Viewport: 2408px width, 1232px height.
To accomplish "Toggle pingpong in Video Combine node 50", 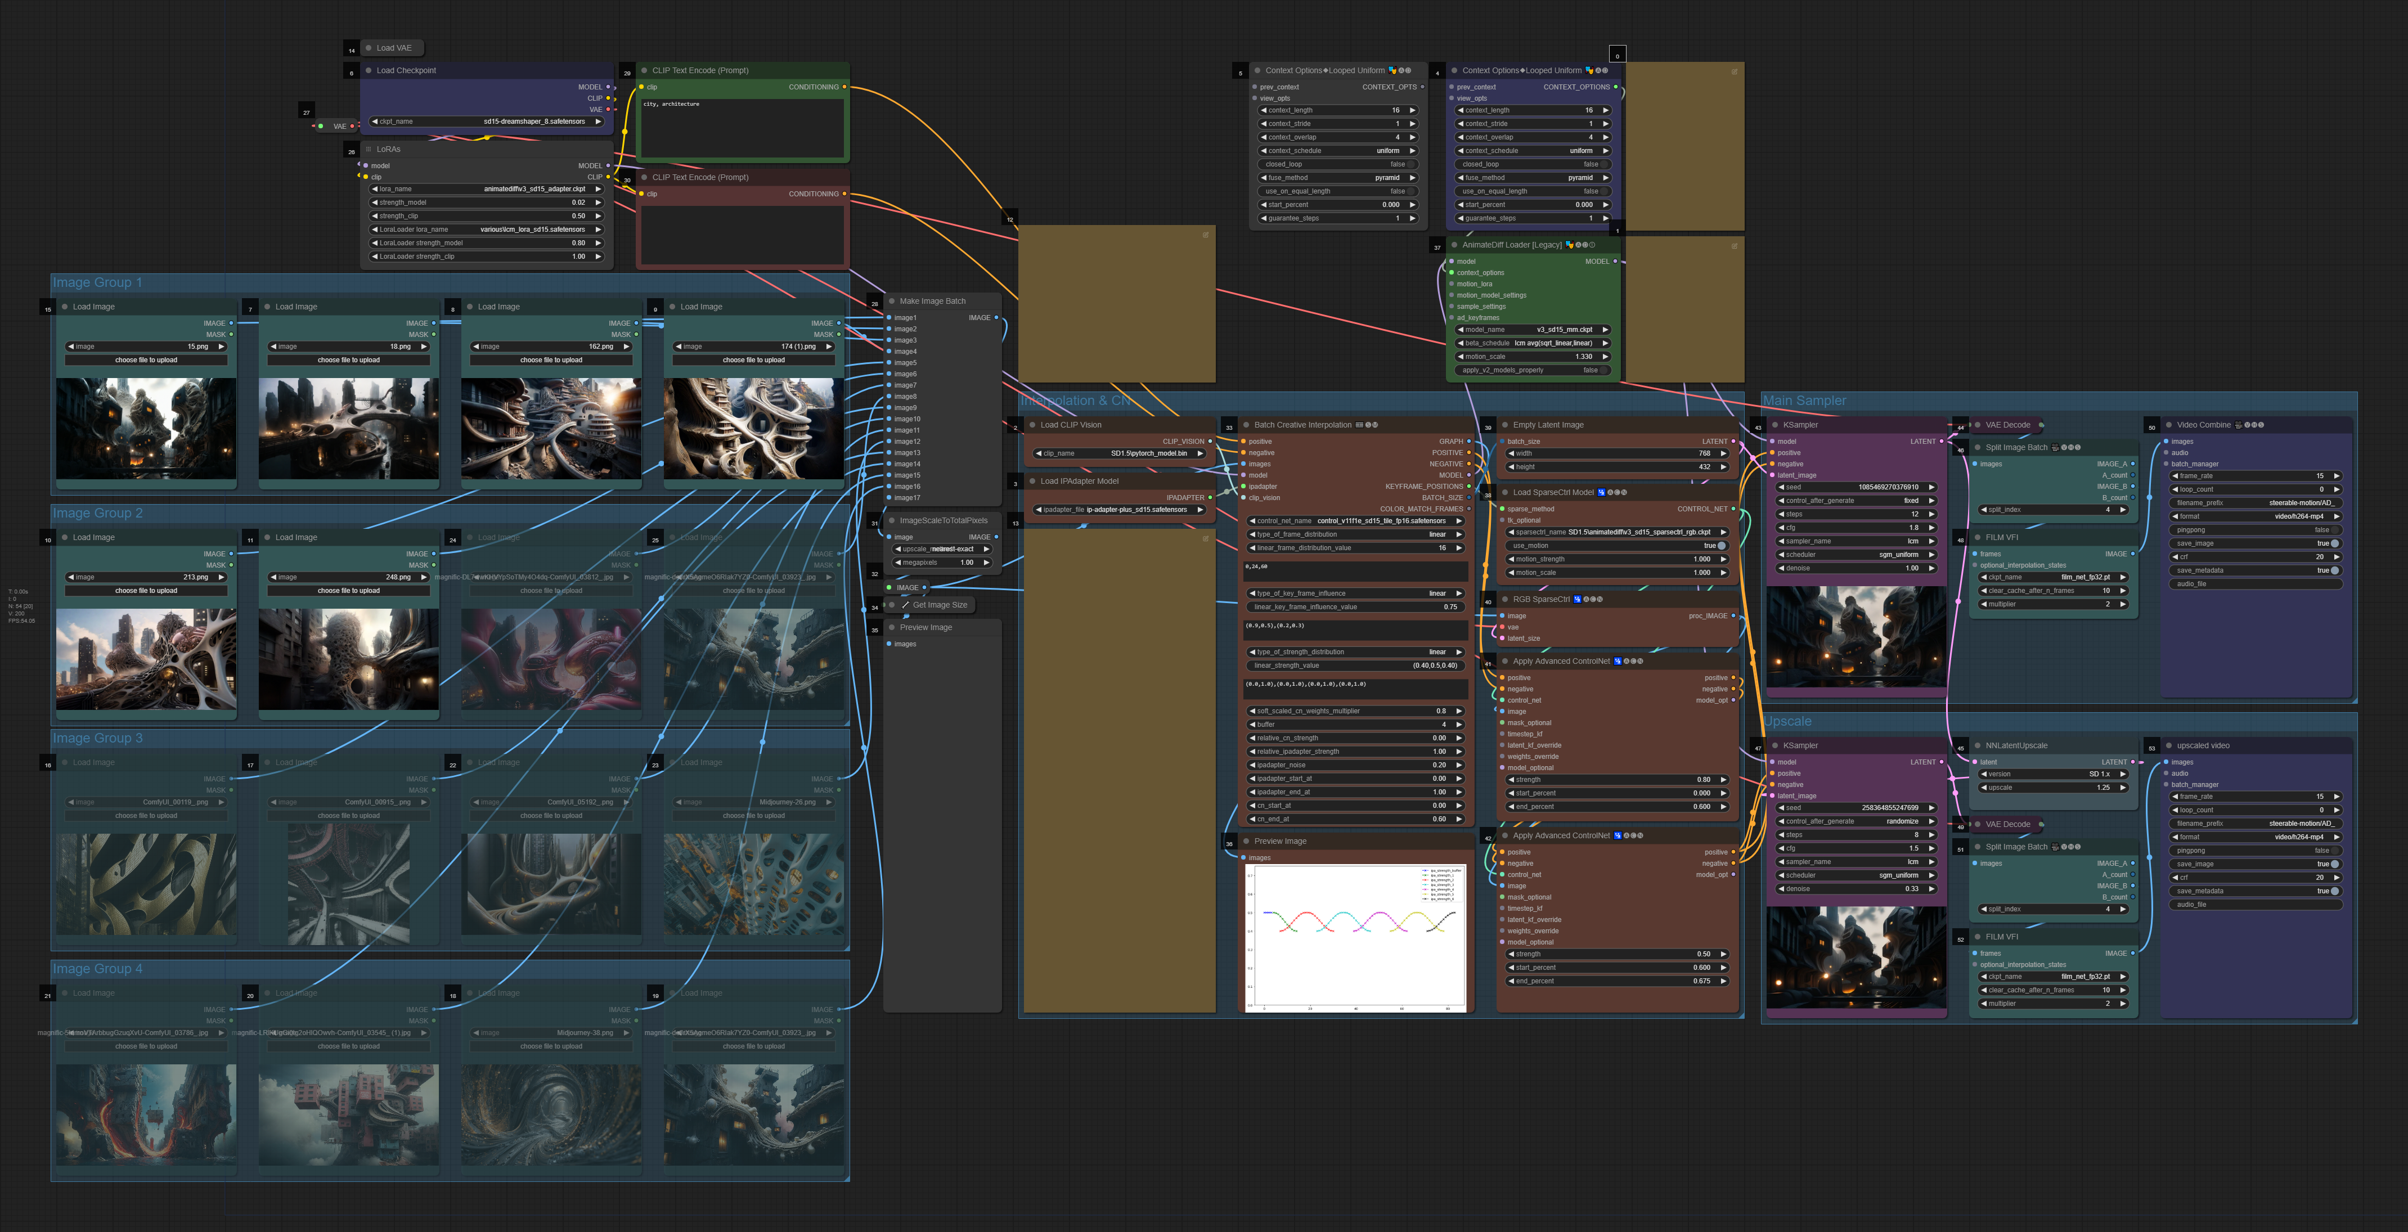I will point(2256,530).
